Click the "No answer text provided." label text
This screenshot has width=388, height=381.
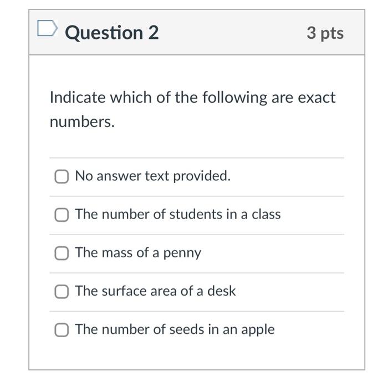152,176
